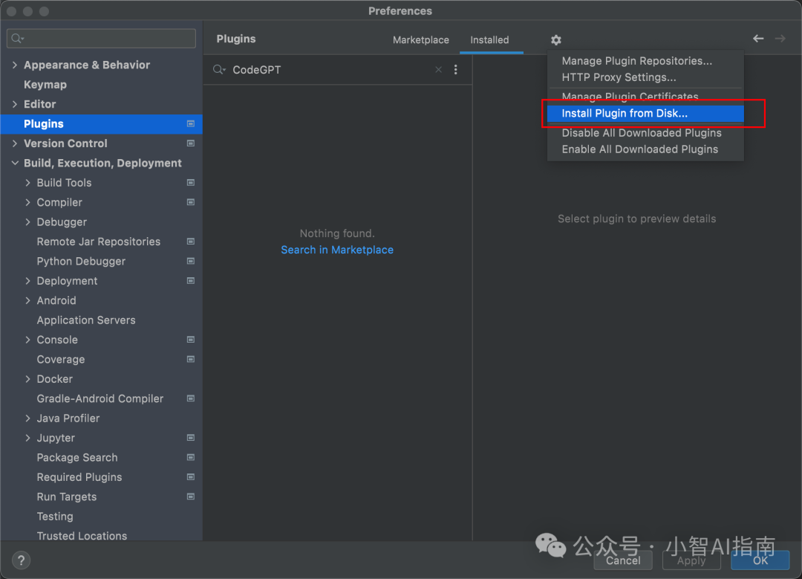The image size is (802, 579).
Task: Open the help question mark button
Action: tap(21, 560)
